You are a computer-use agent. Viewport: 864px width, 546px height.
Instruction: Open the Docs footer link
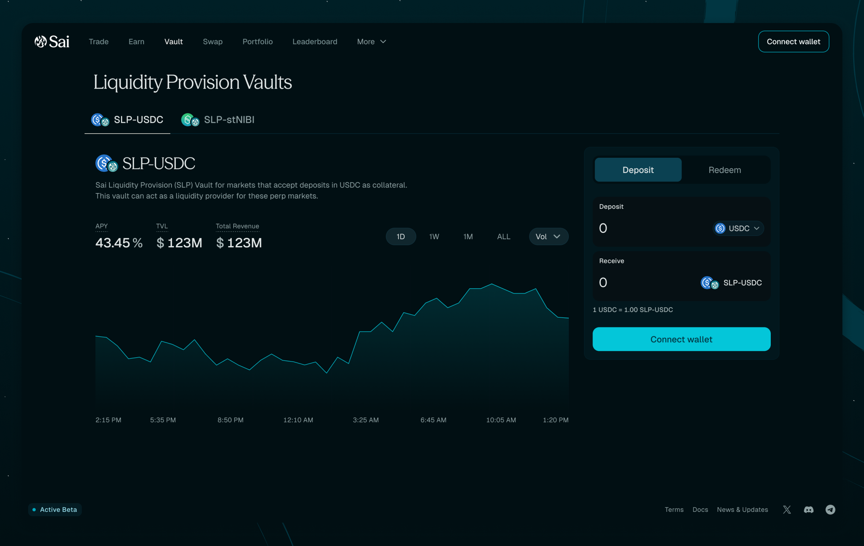point(700,509)
